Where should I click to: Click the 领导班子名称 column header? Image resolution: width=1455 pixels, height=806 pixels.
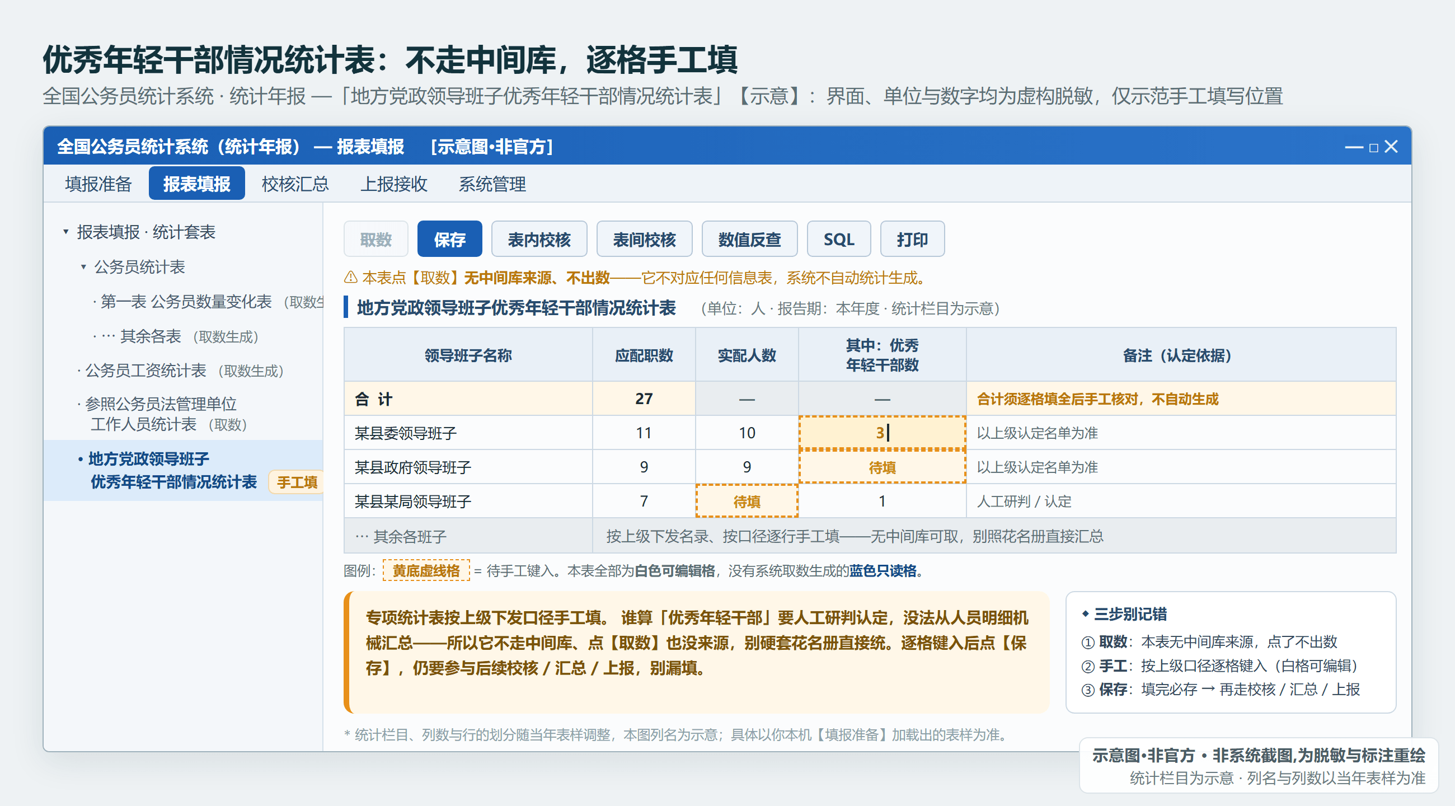[x=468, y=355]
